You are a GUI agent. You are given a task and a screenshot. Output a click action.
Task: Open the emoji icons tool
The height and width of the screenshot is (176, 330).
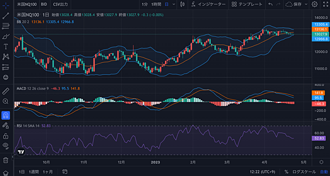click(6, 77)
